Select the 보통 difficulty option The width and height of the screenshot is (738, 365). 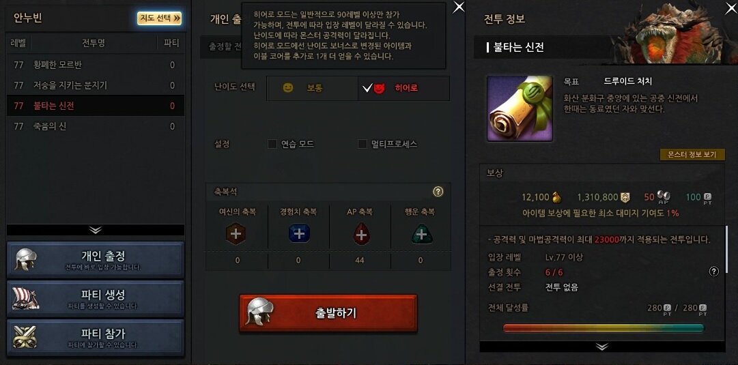[x=312, y=88]
